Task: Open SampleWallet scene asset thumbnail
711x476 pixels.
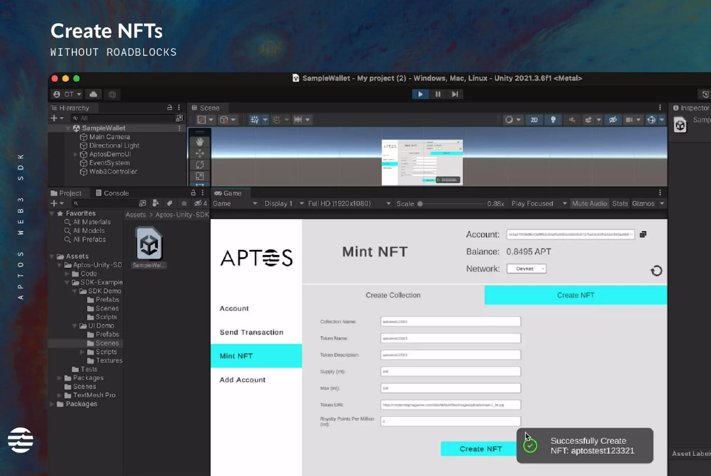Action: pyautogui.click(x=149, y=244)
